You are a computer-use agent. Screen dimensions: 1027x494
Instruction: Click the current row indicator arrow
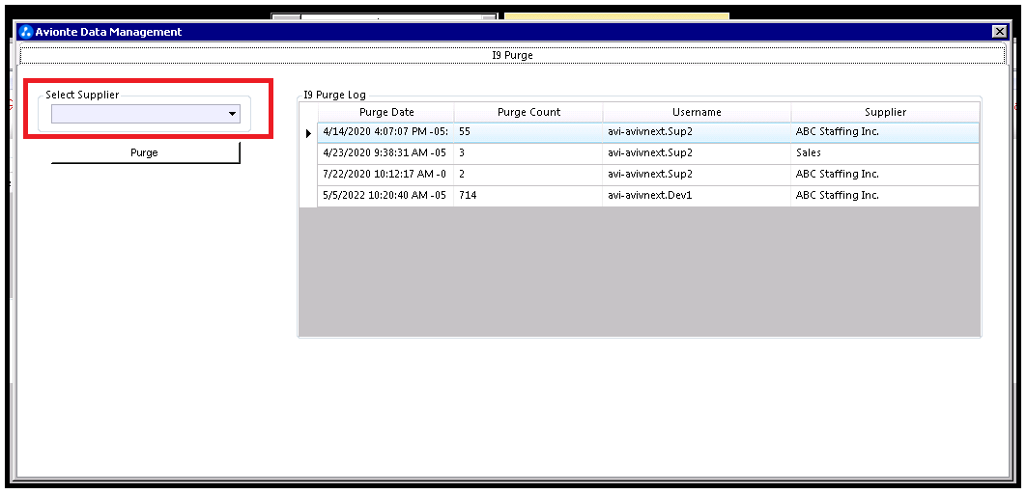click(308, 133)
